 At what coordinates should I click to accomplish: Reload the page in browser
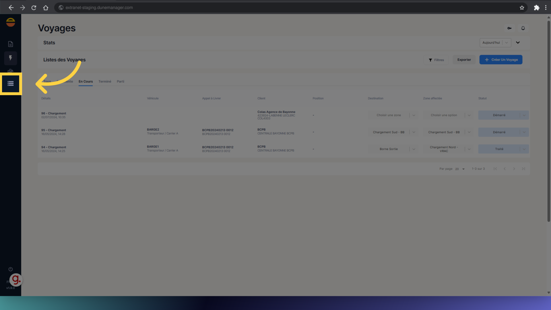[34, 8]
